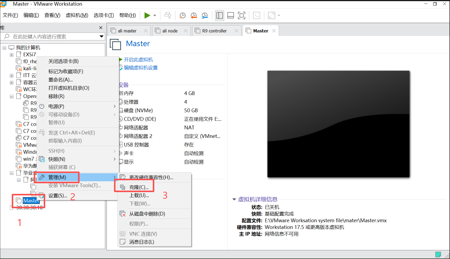
Task: Take a snapshot with the snapshot clock icon
Action: [x=182, y=15]
